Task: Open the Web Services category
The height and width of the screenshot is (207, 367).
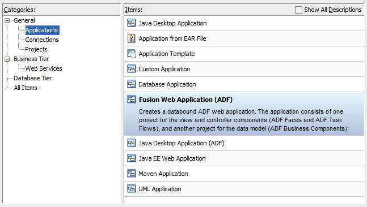Action: pos(44,68)
